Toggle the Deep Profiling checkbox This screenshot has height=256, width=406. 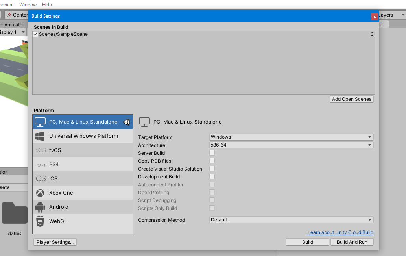[212, 192]
